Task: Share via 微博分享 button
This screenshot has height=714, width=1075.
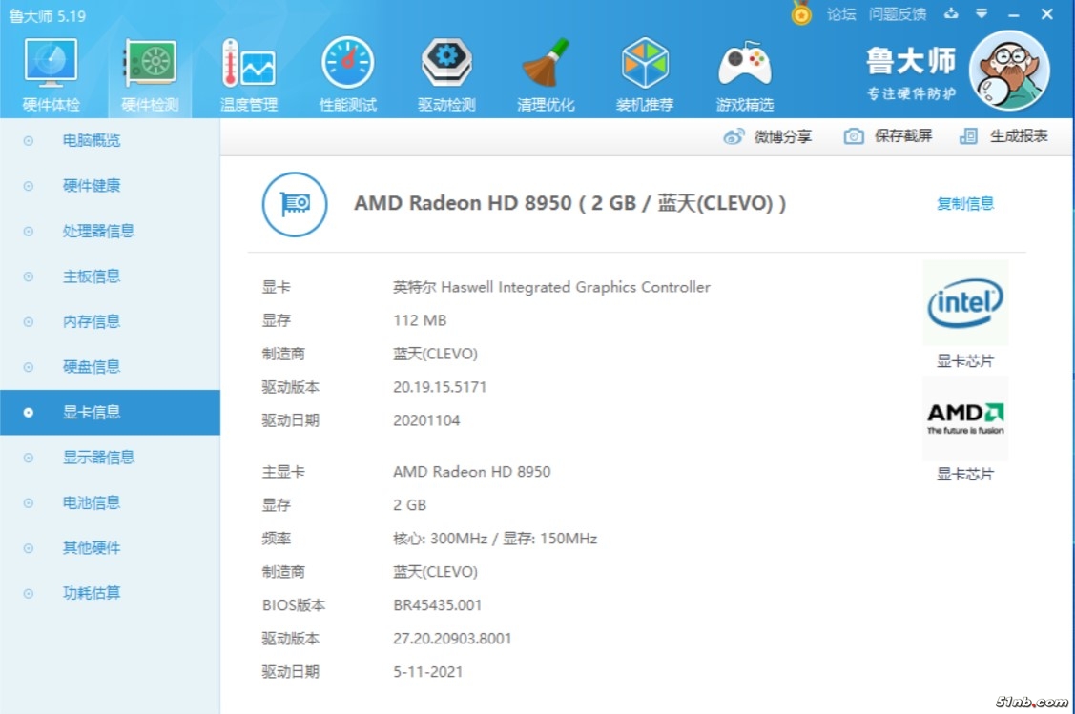Action: [x=768, y=136]
